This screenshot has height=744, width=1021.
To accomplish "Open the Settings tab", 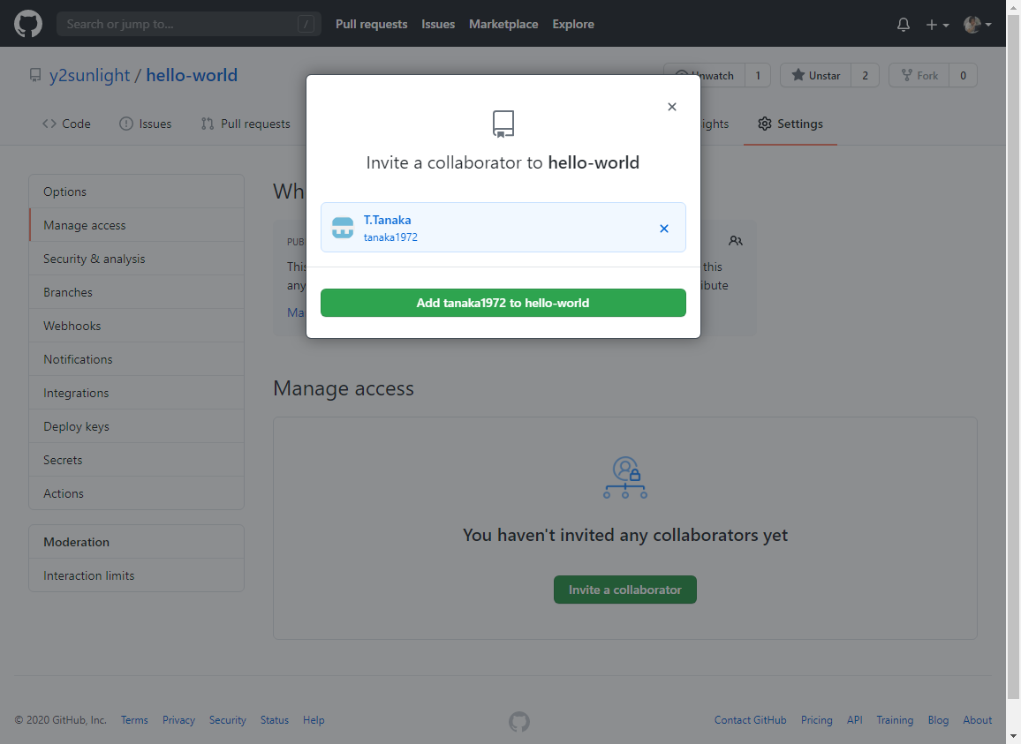I will [x=790, y=124].
